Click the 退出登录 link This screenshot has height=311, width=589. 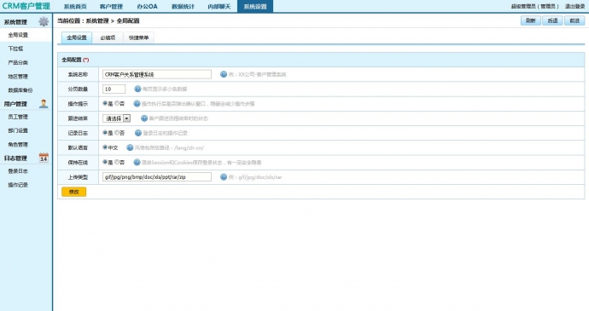575,6
